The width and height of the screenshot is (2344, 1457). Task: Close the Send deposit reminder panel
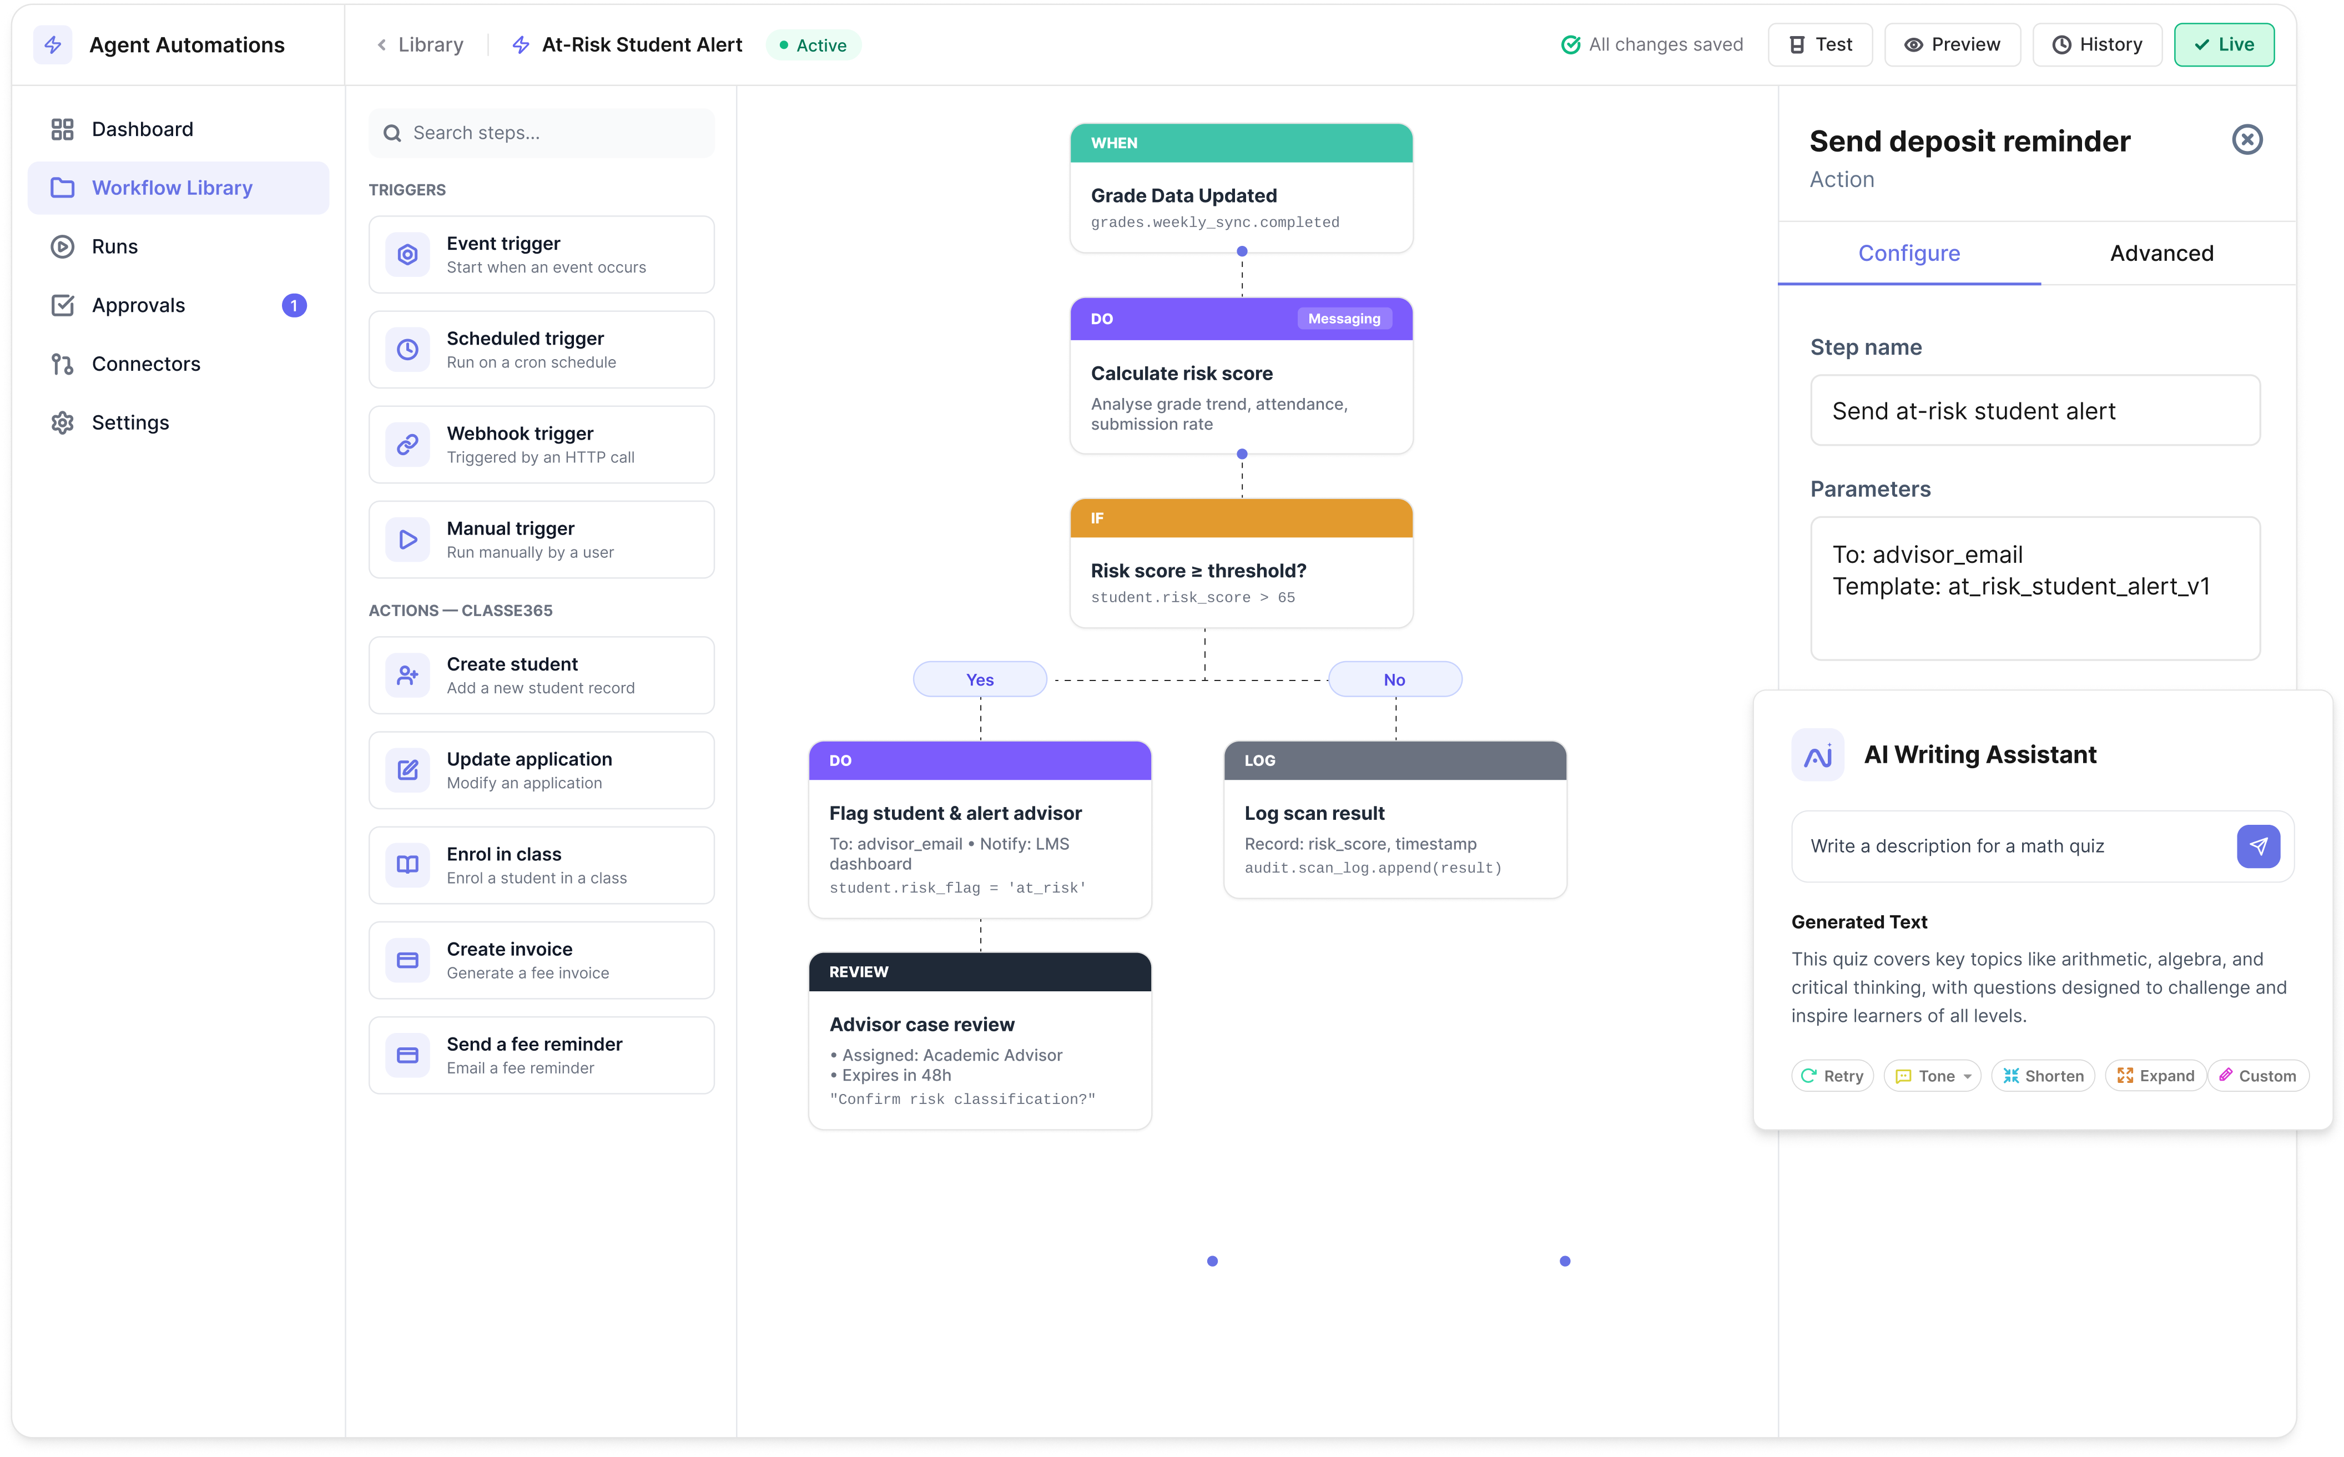[2247, 140]
